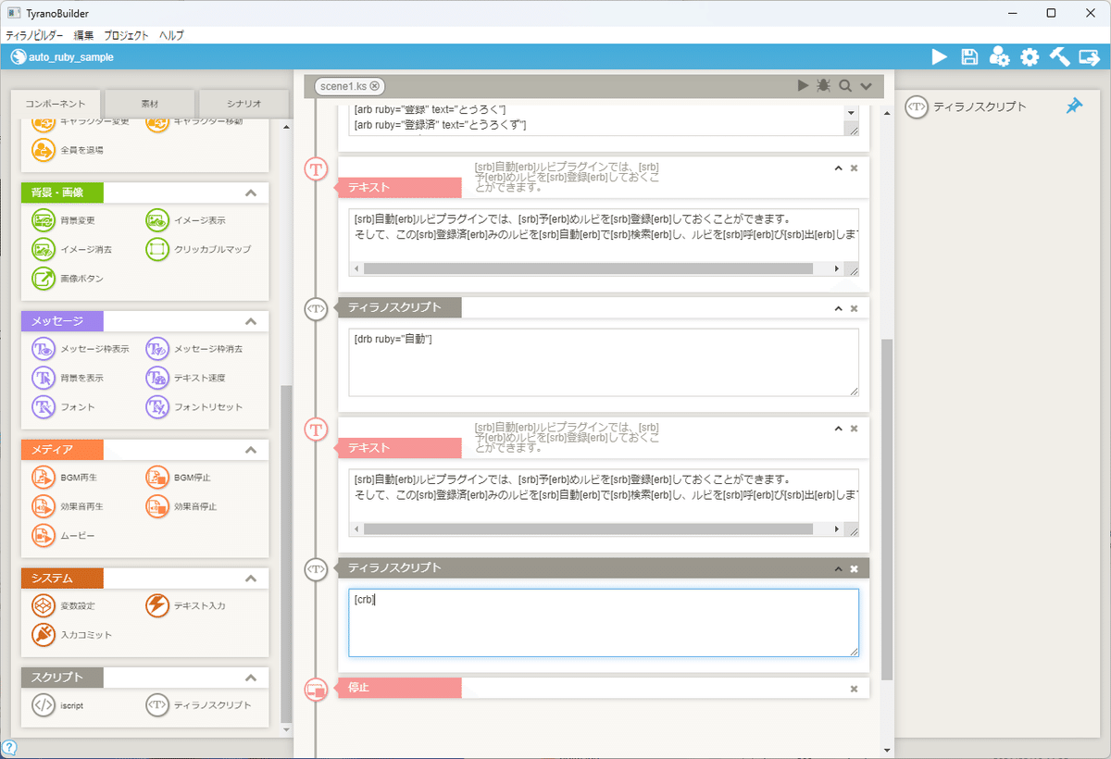Select the フォント component
This screenshot has width=1111, height=759.
tap(64, 406)
